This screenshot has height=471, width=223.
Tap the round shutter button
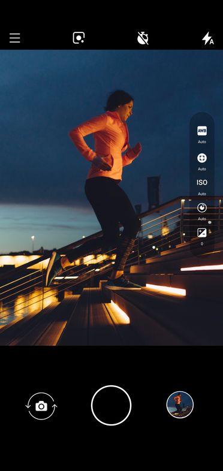click(x=111, y=406)
